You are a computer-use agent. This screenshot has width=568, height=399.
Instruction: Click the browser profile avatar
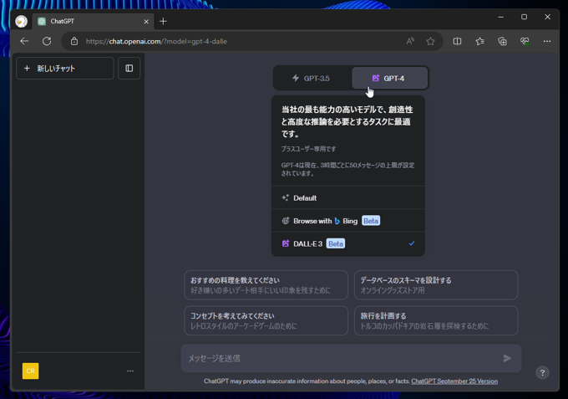click(x=22, y=22)
